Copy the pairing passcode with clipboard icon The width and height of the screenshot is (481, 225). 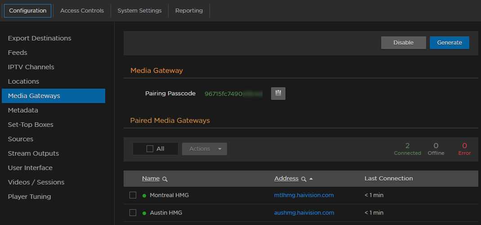(278, 94)
